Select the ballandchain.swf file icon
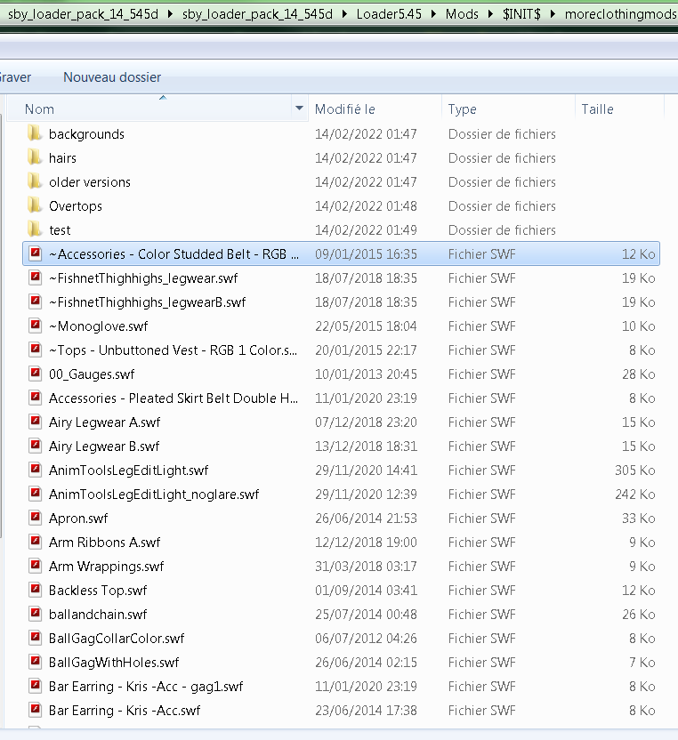 pyautogui.click(x=35, y=615)
